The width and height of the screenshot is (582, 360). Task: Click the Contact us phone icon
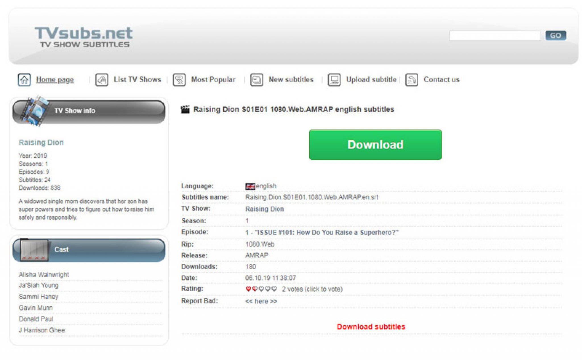pyautogui.click(x=412, y=80)
